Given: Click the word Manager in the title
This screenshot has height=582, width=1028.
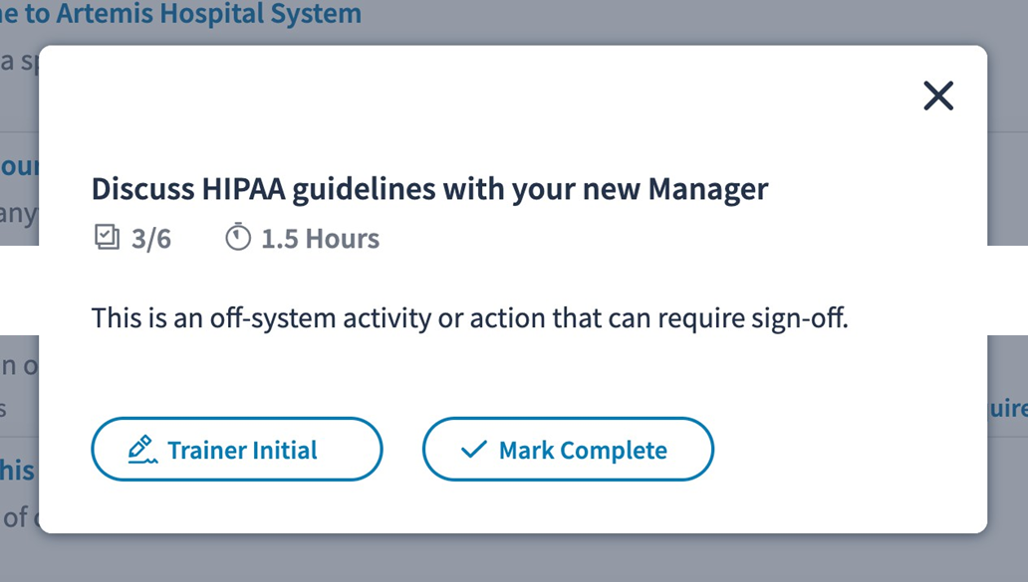Looking at the screenshot, I should [707, 189].
